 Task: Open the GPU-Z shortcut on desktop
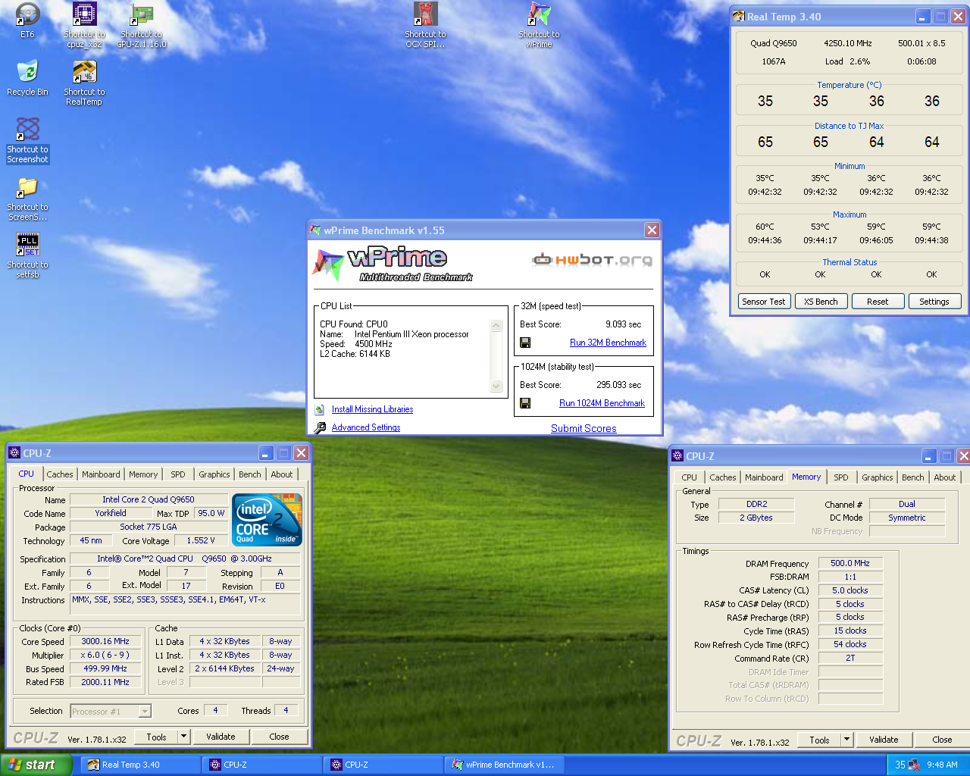(141, 15)
